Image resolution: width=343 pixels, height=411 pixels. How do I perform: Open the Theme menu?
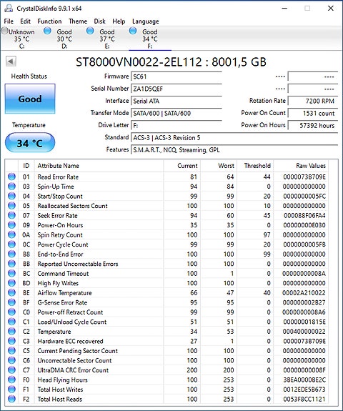click(78, 21)
